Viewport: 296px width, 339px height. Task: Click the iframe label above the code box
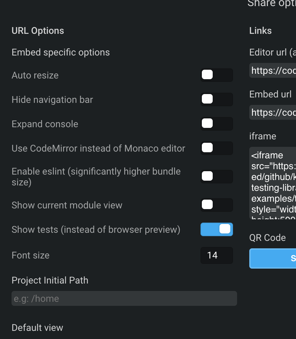[262, 136]
